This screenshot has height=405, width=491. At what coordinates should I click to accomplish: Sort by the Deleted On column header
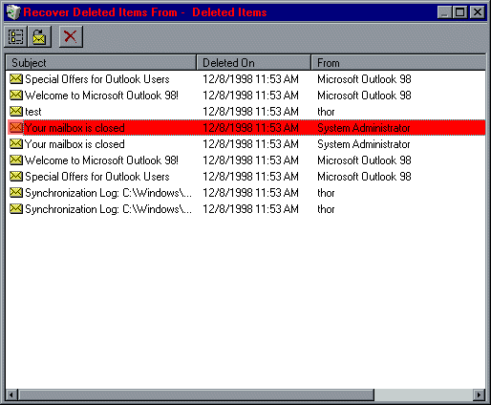tap(254, 63)
